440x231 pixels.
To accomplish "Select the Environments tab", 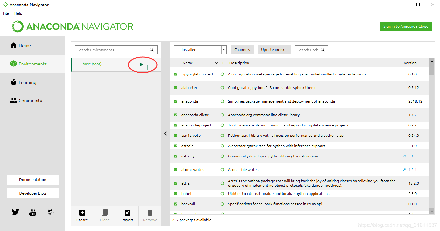I will (x=33, y=64).
